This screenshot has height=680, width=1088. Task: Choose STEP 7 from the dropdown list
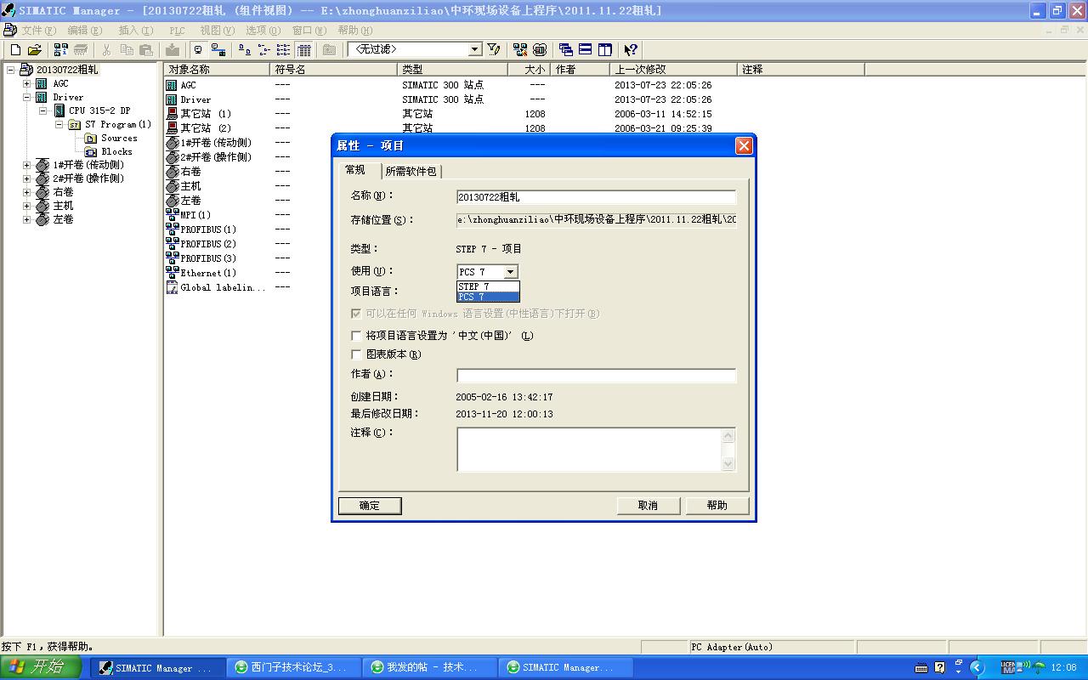tap(488, 286)
